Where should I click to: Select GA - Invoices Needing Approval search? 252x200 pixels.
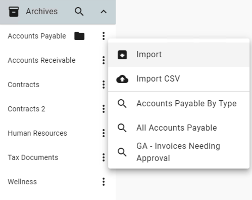[x=179, y=152]
